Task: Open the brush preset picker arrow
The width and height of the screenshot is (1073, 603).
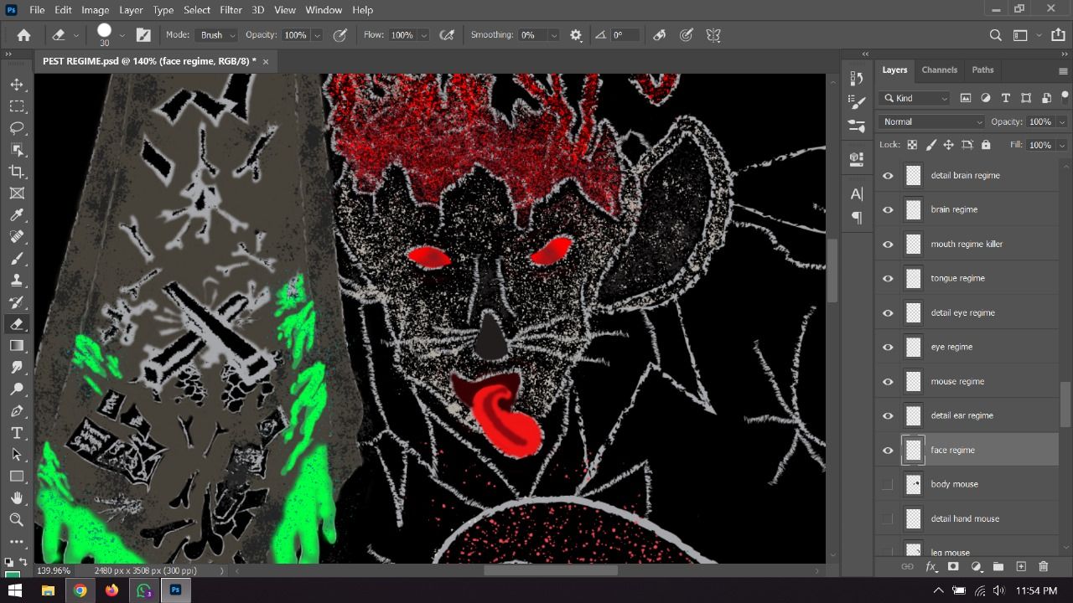Action: (122, 35)
